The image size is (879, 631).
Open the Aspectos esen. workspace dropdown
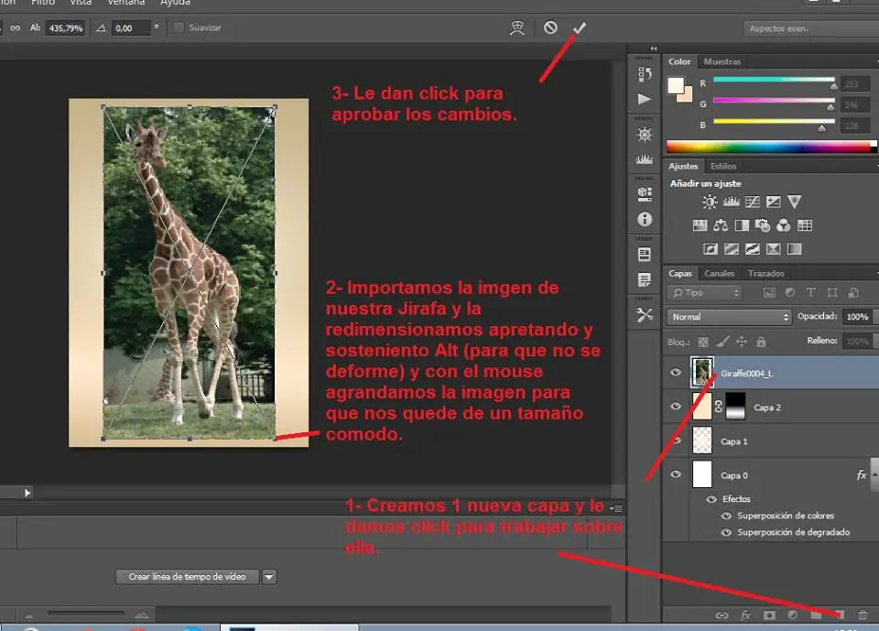pyautogui.click(x=812, y=28)
